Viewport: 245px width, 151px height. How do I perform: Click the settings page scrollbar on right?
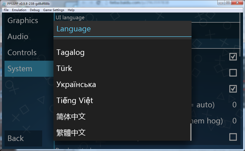click(x=240, y=35)
